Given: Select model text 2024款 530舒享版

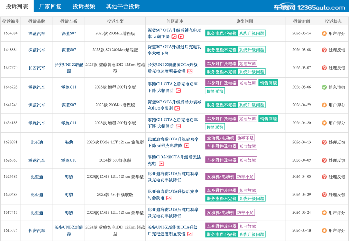Looking at the screenshot, I should [115, 160].
